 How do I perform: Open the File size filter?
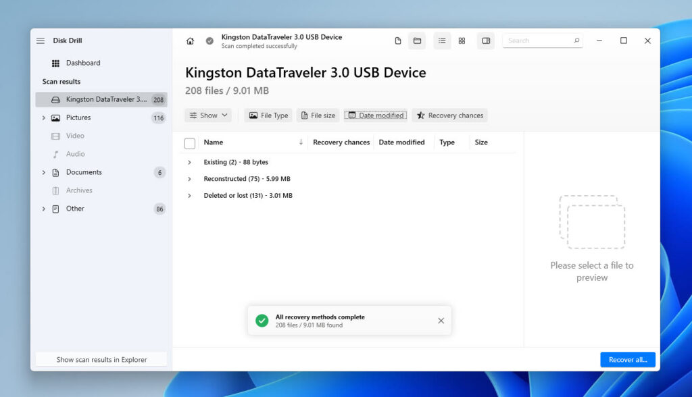pyautogui.click(x=318, y=115)
